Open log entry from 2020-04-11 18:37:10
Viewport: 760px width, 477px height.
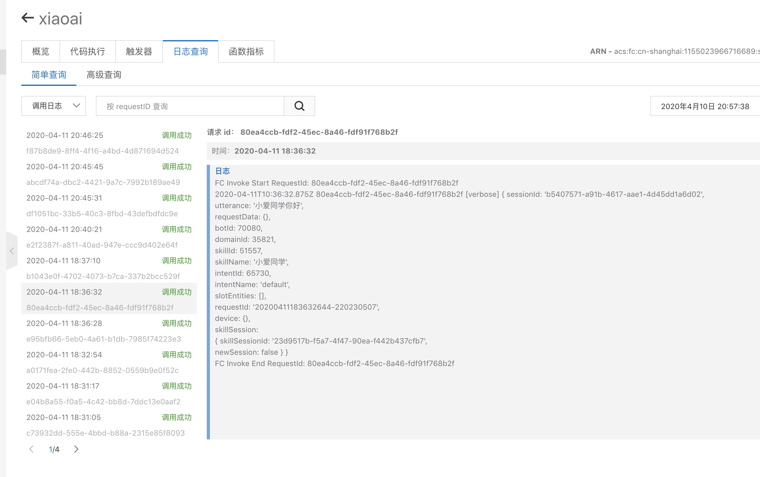[63, 260]
